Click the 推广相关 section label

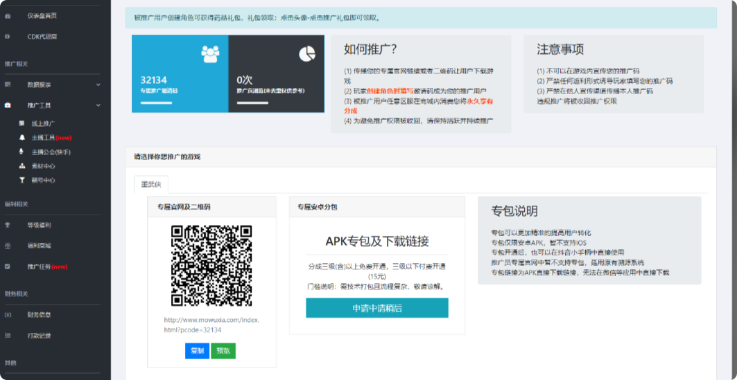(x=17, y=64)
